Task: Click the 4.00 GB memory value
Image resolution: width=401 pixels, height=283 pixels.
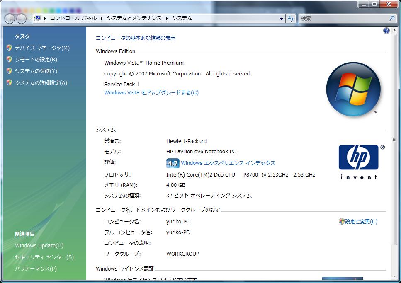Action: point(176,185)
